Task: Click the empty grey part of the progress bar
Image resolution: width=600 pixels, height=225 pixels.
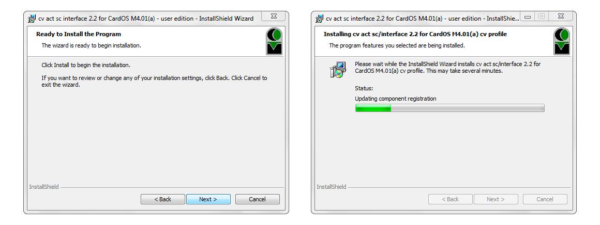Action: [x=467, y=108]
